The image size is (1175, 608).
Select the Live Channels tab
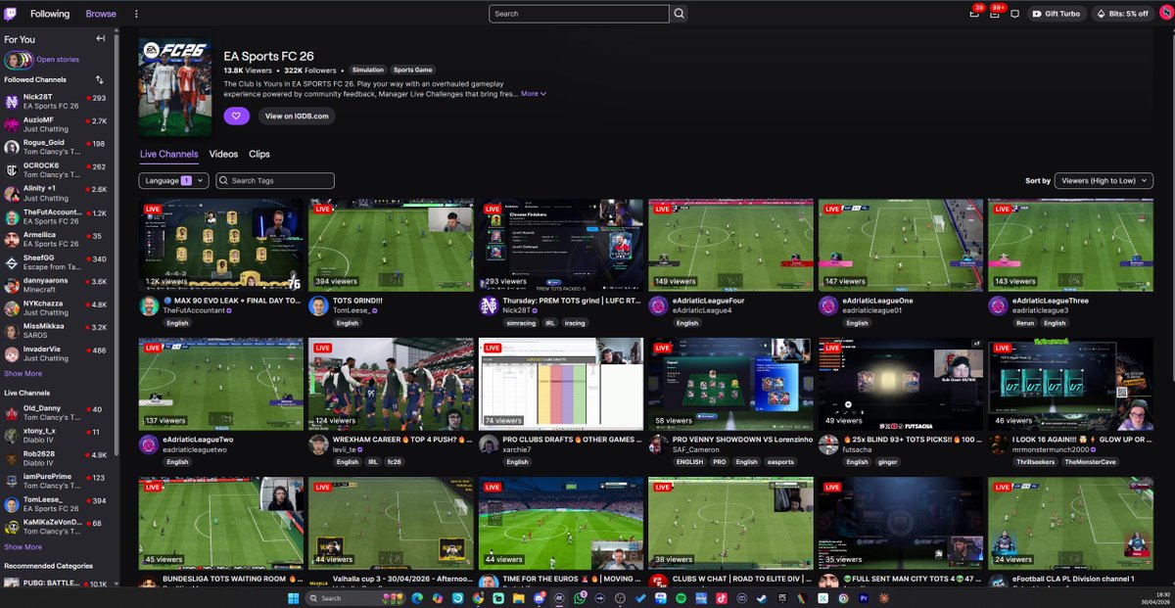168,154
